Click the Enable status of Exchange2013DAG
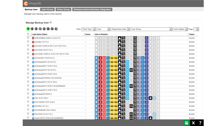224x126 pixels. click(x=192, y=94)
